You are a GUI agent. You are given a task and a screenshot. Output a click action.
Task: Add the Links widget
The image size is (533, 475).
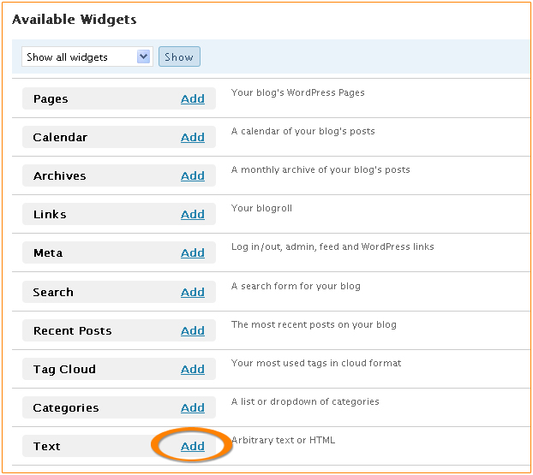[x=193, y=214]
